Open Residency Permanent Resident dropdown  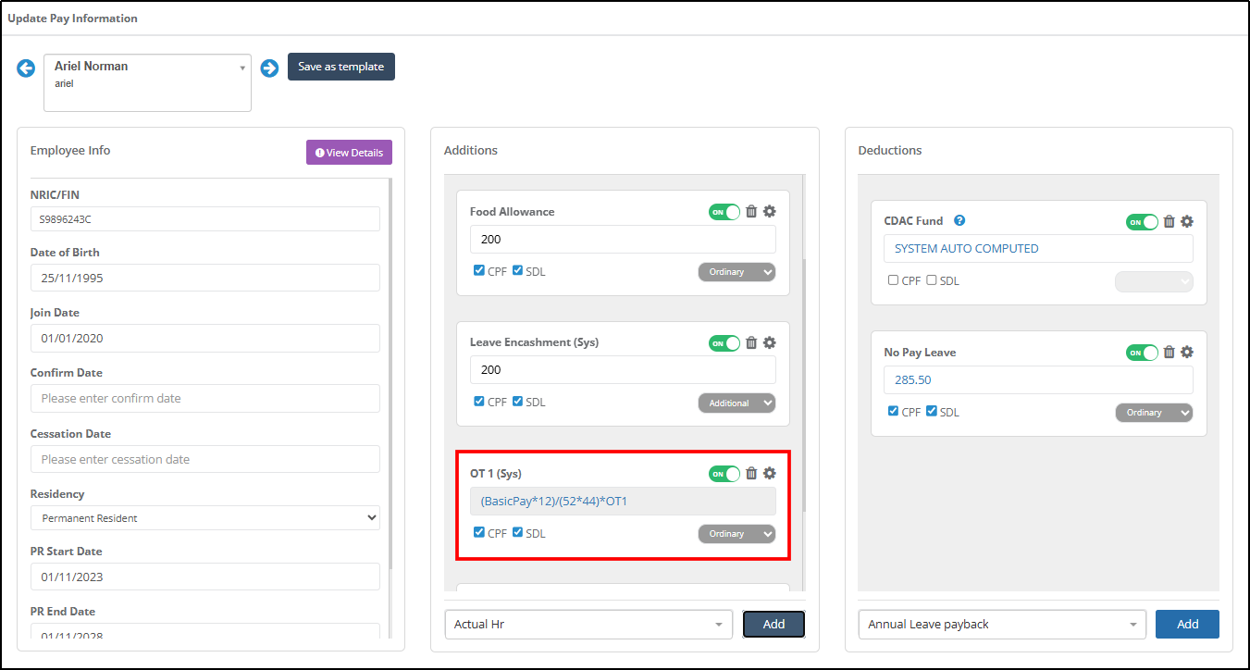click(205, 518)
